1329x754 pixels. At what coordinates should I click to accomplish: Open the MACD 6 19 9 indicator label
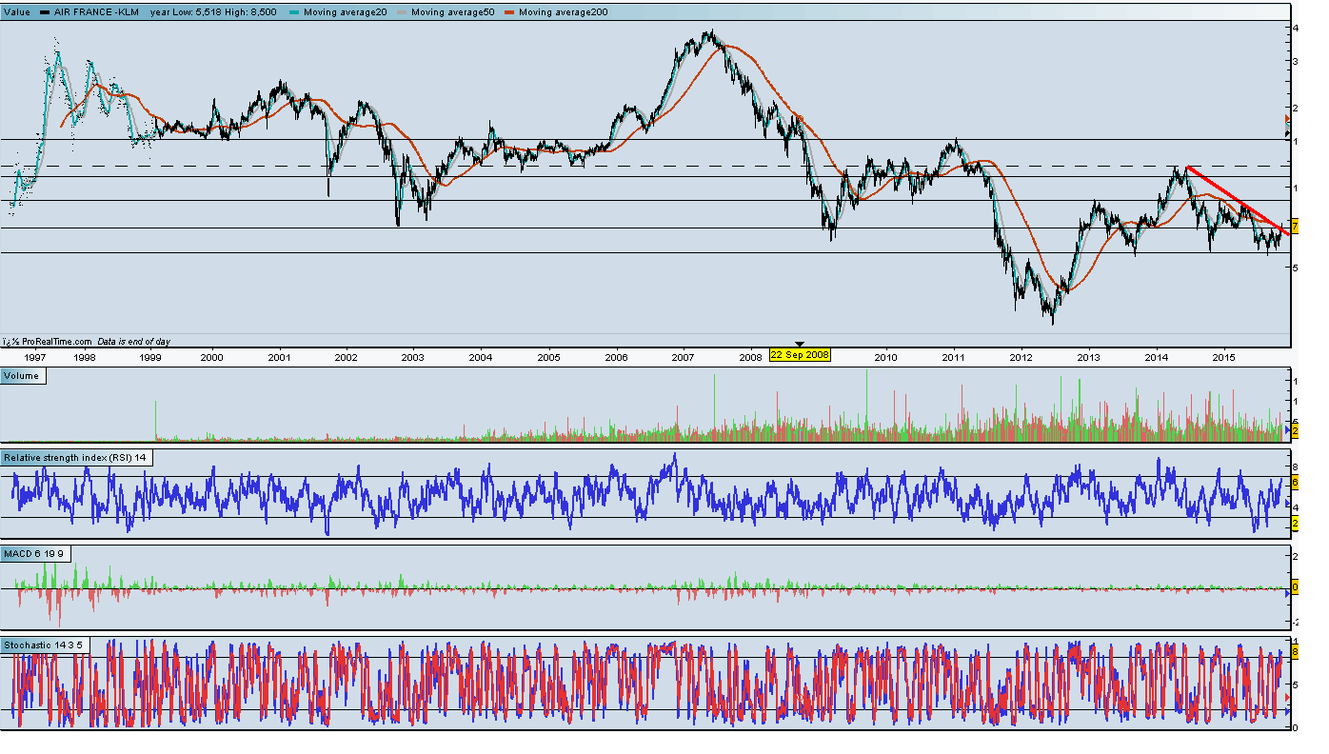[x=34, y=553]
